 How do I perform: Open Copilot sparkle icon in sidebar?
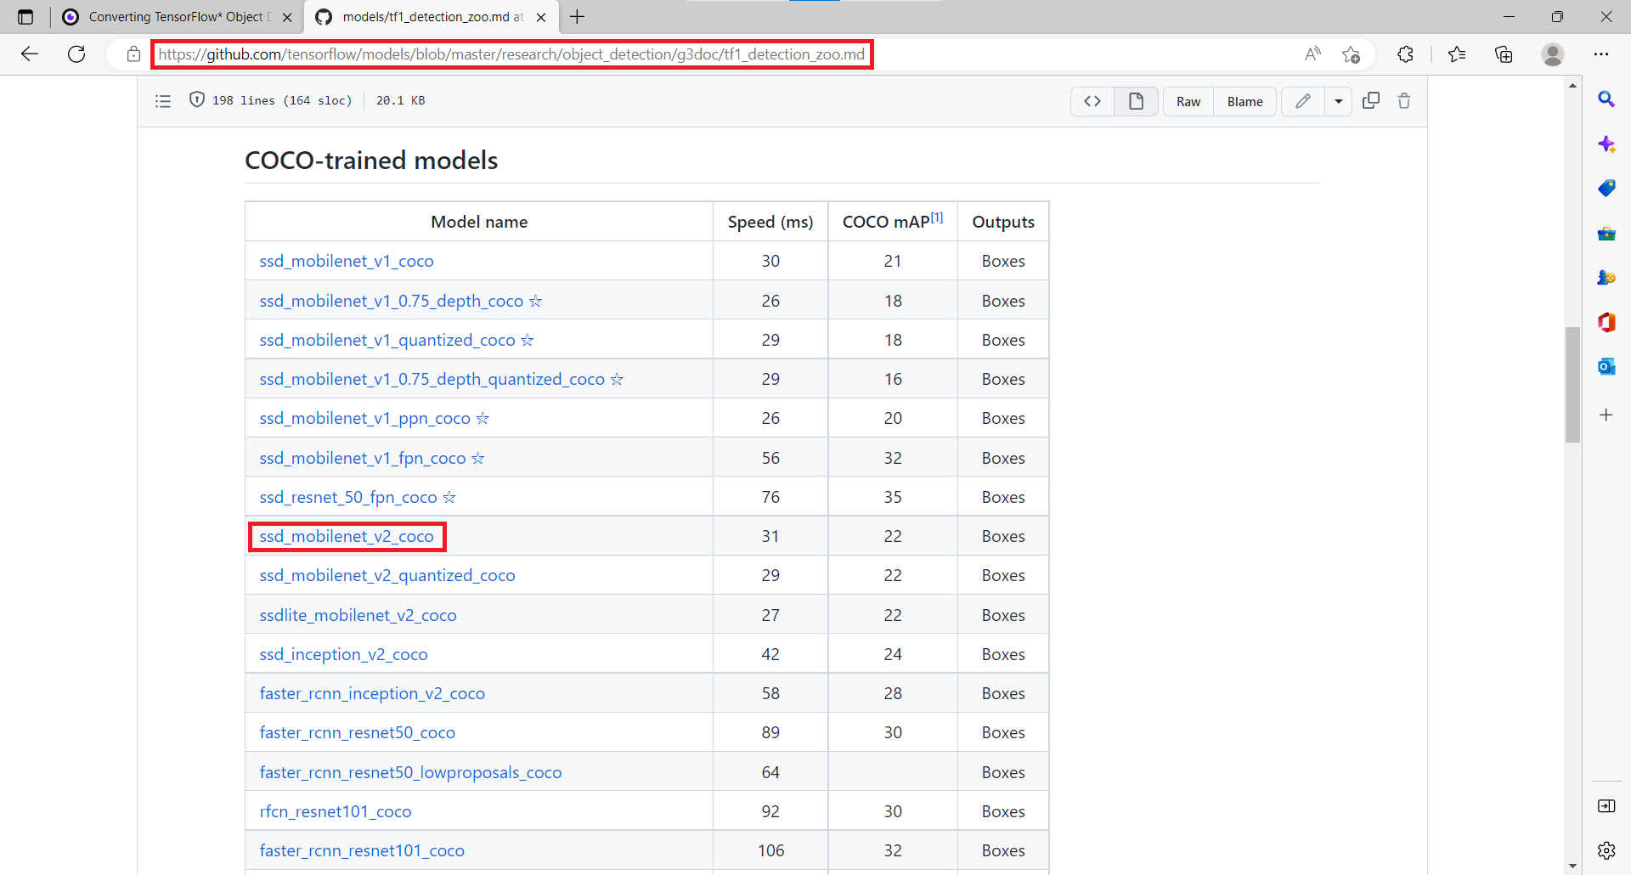pyautogui.click(x=1606, y=144)
